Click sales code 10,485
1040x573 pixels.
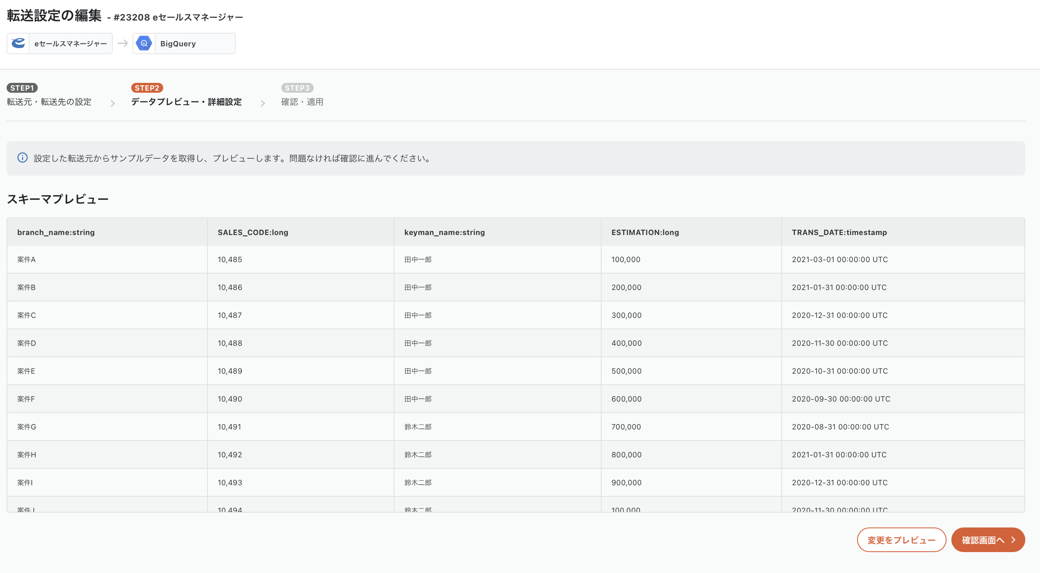(x=230, y=259)
